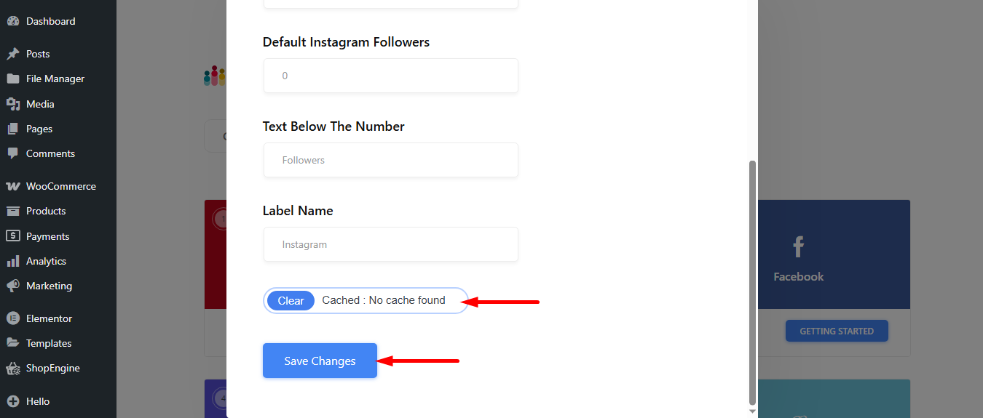Click the WooCommerce logo icon
Viewport: 983px width, 418px height.
click(13, 186)
